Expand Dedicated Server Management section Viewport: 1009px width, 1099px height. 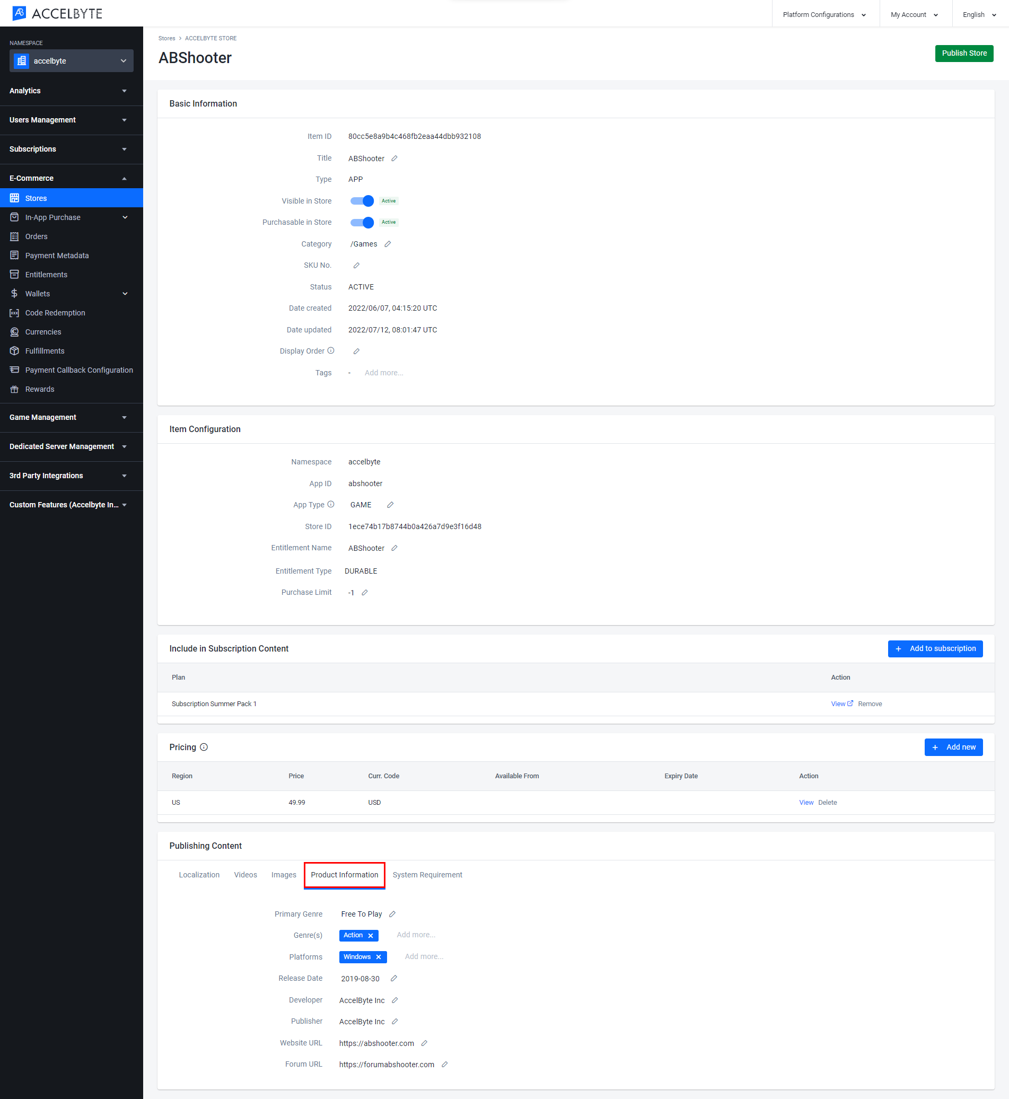click(72, 446)
